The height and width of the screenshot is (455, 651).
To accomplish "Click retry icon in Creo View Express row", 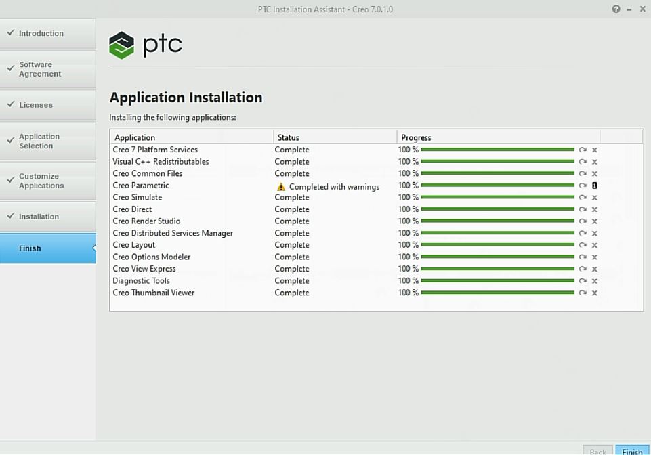I will pyautogui.click(x=583, y=269).
